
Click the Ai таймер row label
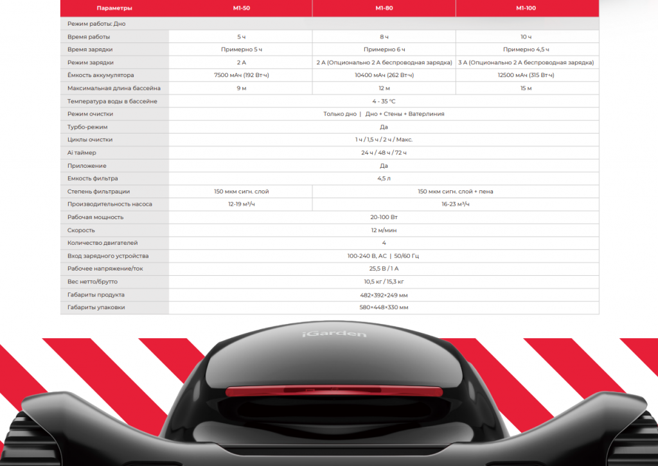pos(82,153)
